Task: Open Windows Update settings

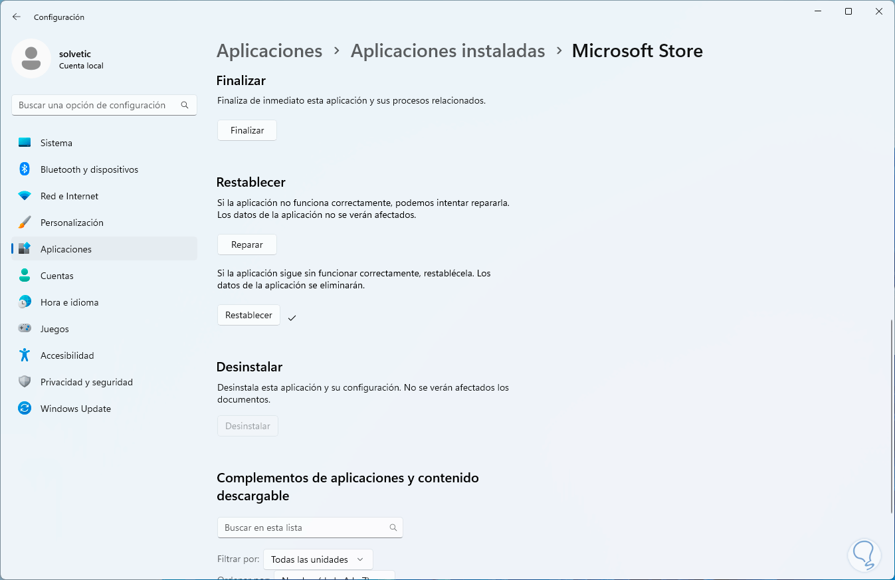Action: (x=76, y=409)
